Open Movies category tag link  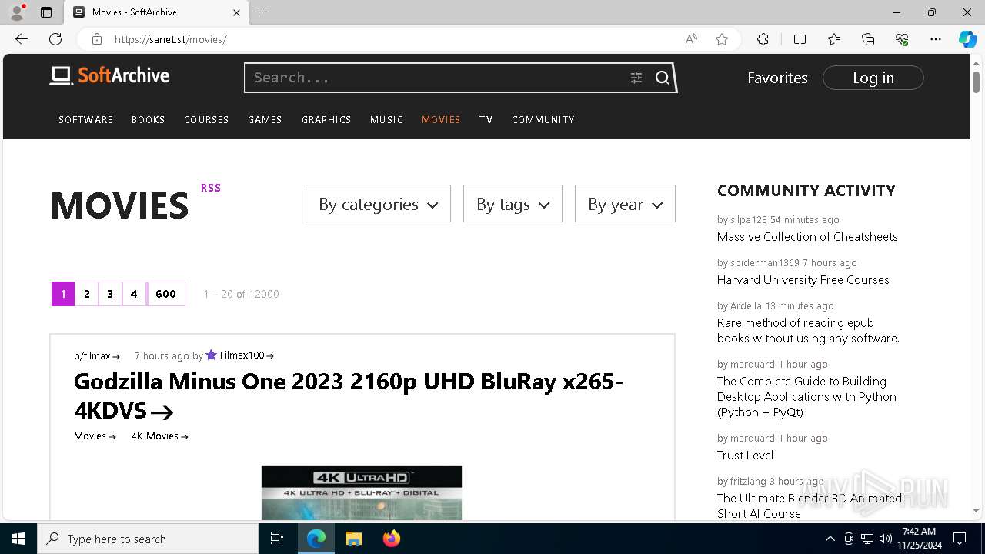coord(95,436)
